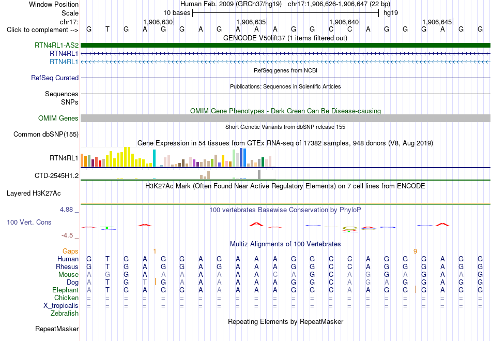Image resolution: width=491 pixels, height=341 pixels.
Task: Open 'Multiz Alignments of 100 Vertebrates' title
Action: point(285,244)
